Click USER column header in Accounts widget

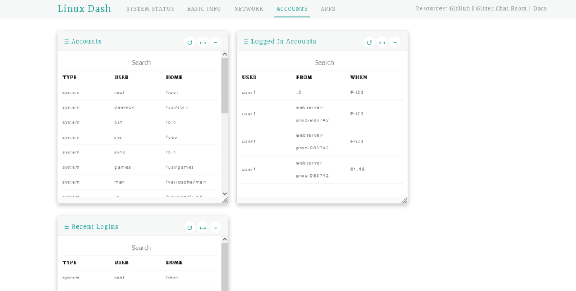click(x=121, y=78)
